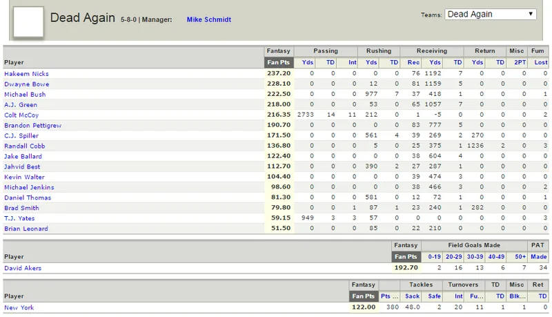The width and height of the screenshot is (552, 317).
Task: Sort by Receiving TD column
Action: click(457, 62)
